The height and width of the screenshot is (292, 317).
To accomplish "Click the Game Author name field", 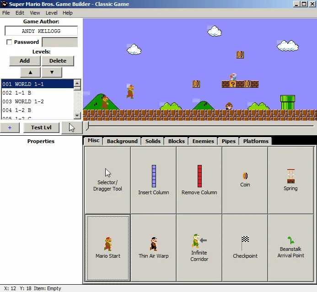I will 41,31.
